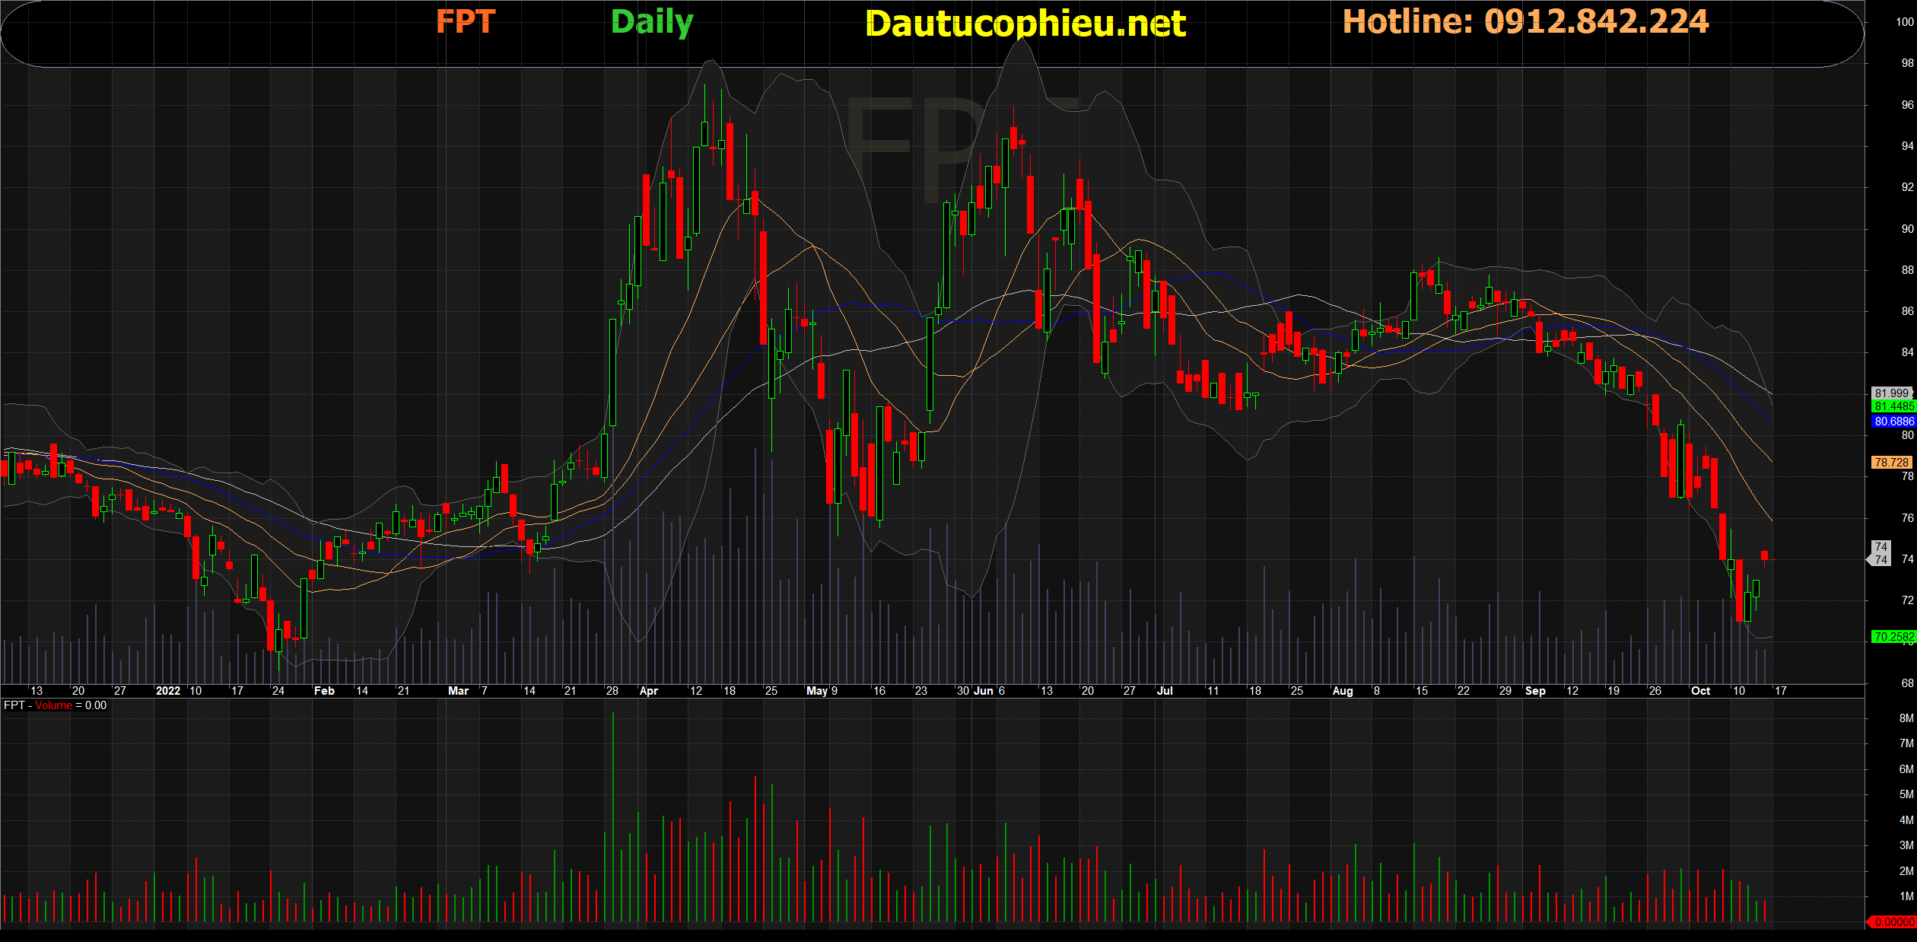Click the Aug label on the date axis
This screenshot has height=942, width=1917.
[1343, 691]
